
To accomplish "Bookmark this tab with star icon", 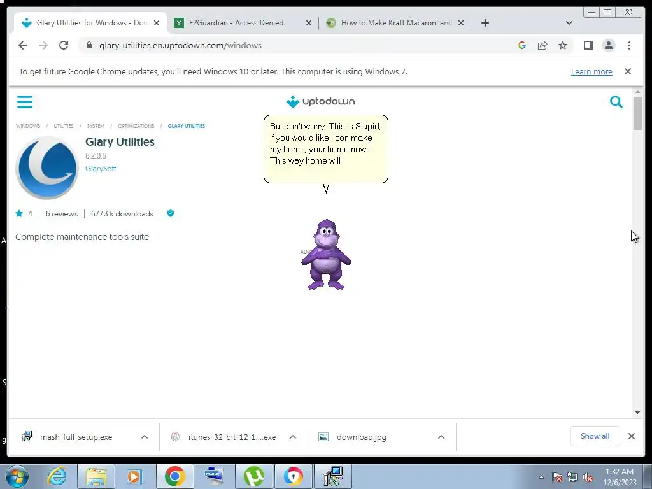I will coord(563,45).
